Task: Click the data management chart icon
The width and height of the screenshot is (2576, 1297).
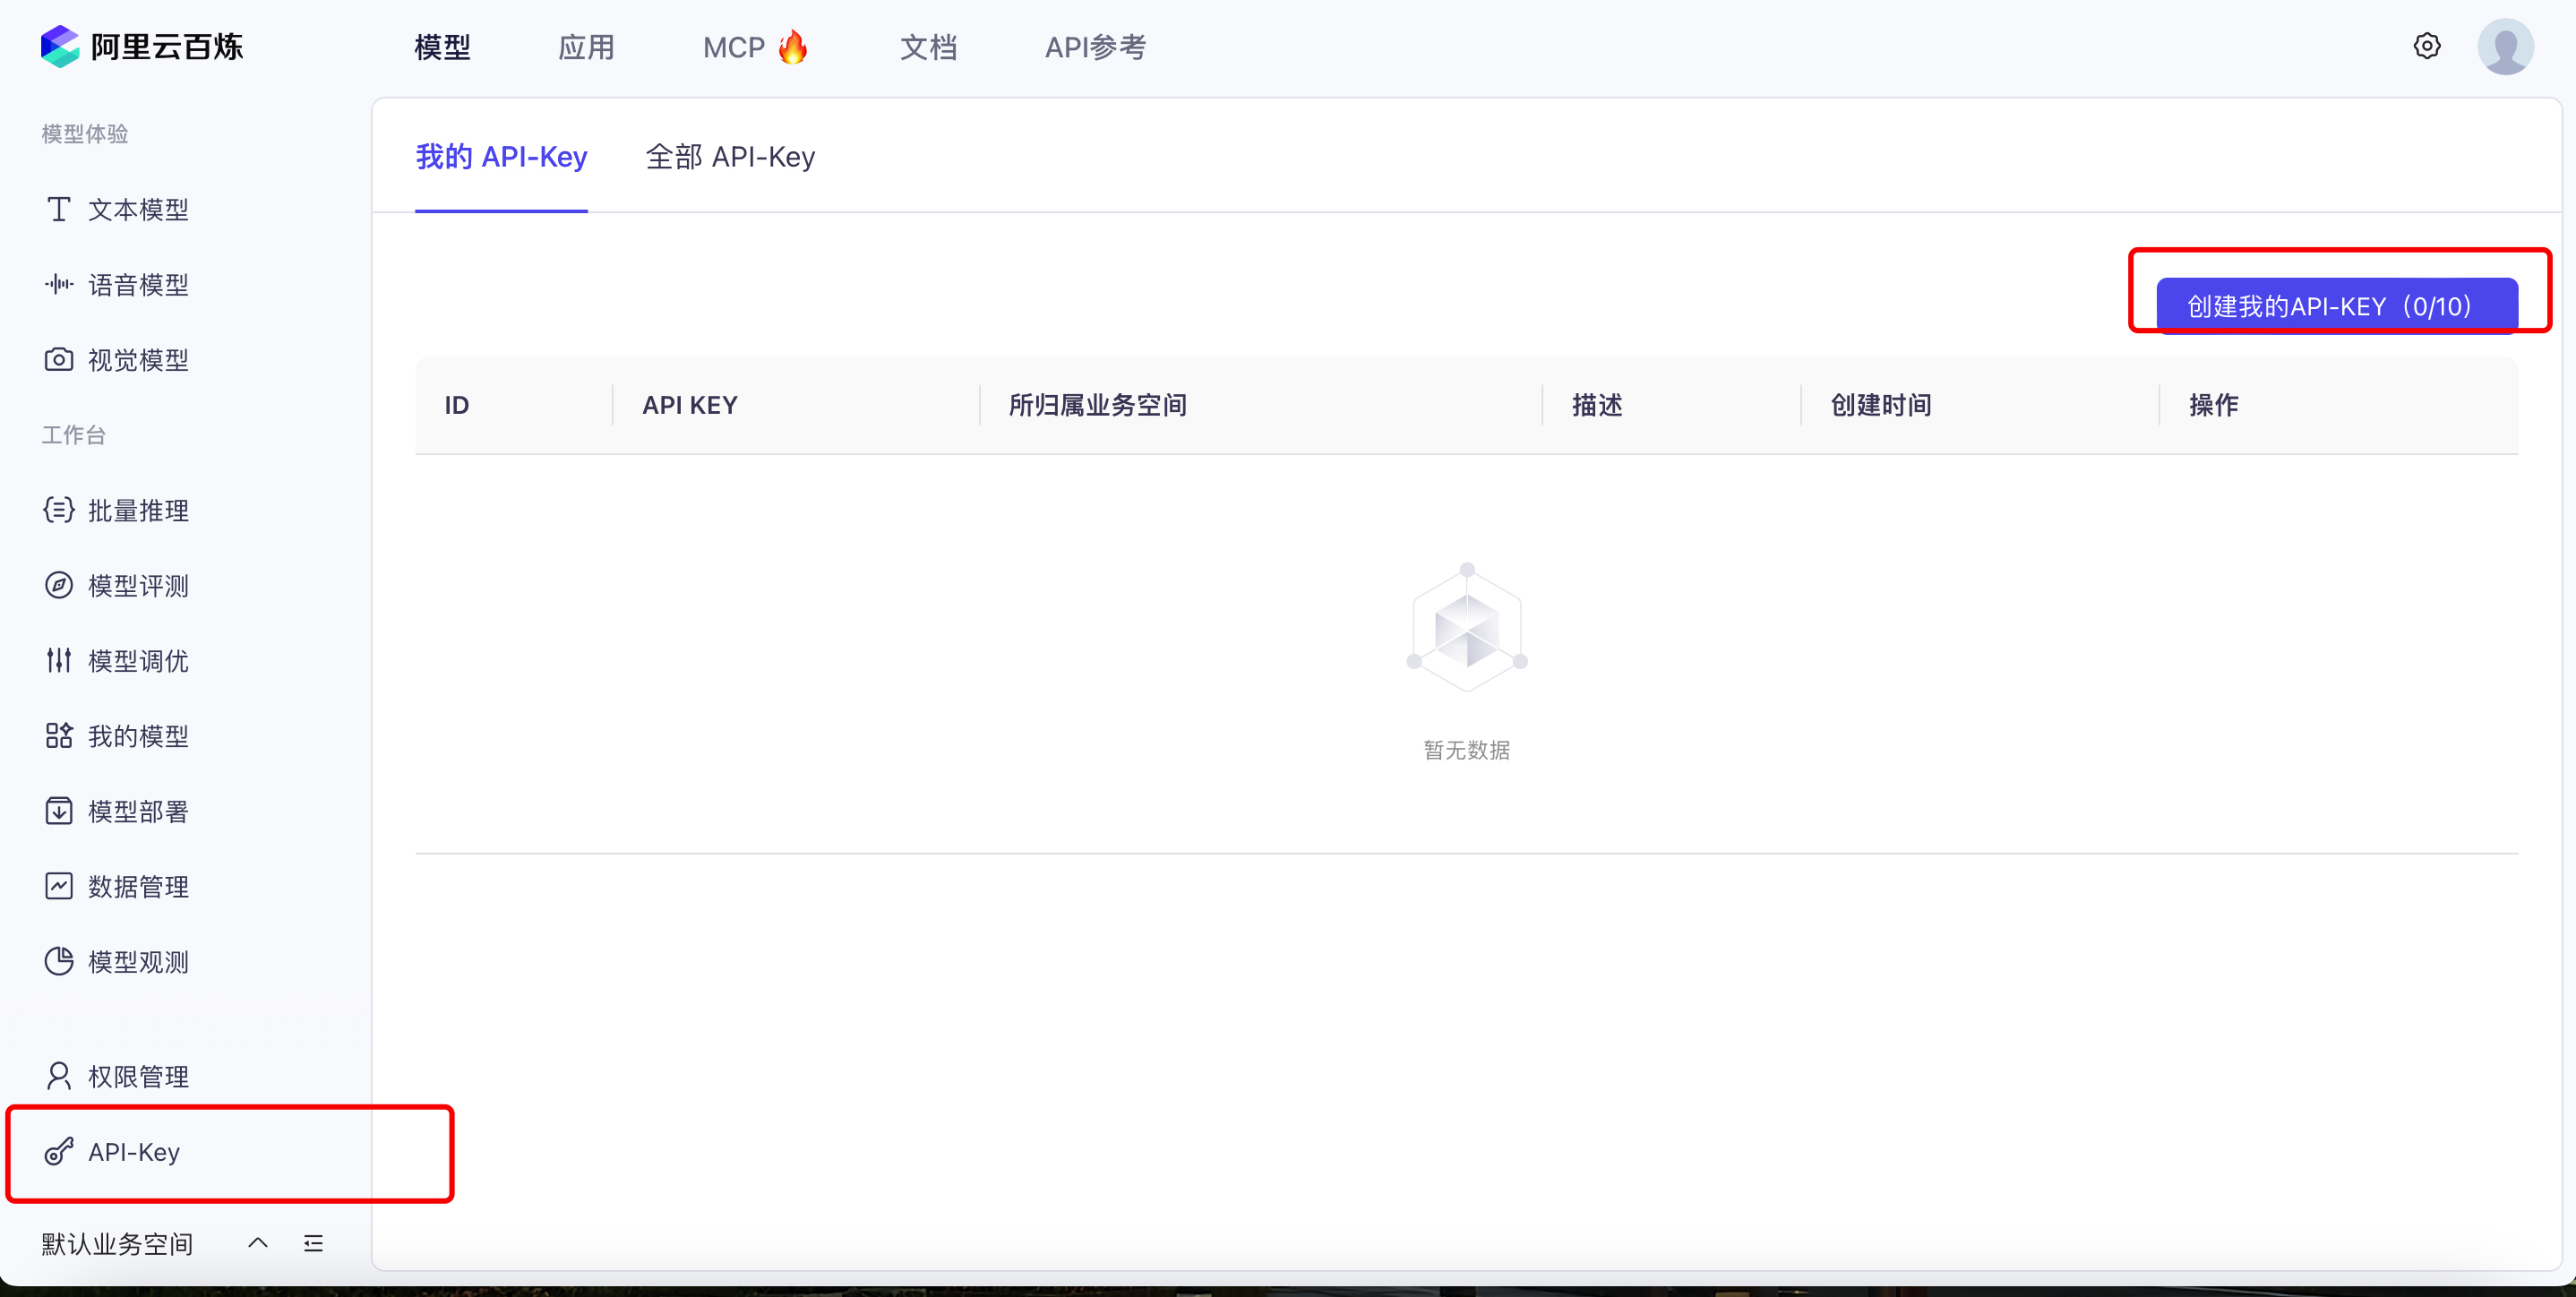Action: pos(58,886)
